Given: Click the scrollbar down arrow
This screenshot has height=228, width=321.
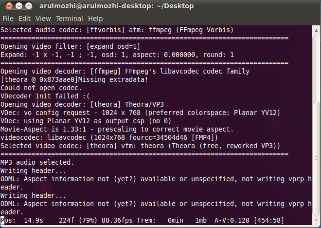Looking at the screenshot, I should coord(316,220).
